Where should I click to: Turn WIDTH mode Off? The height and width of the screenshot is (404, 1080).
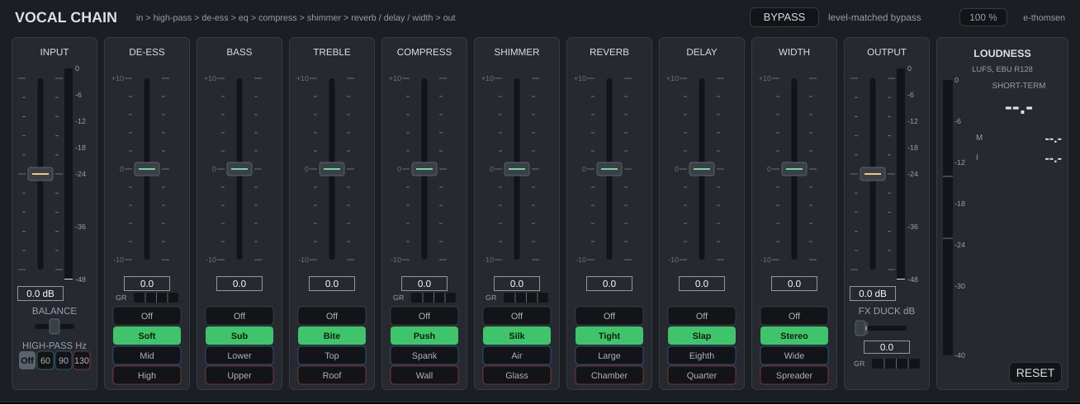[794, 316]
